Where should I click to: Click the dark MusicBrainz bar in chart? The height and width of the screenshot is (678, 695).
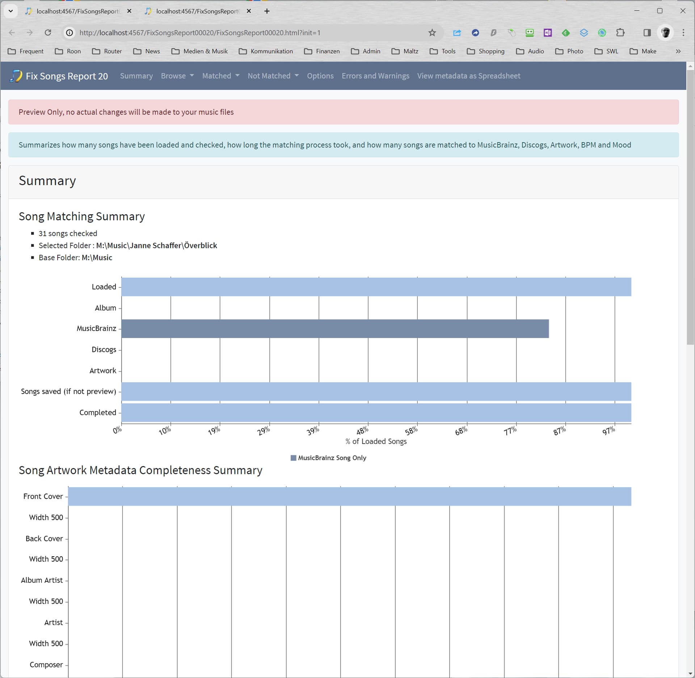pyautogui.click(x=335, y=329)
